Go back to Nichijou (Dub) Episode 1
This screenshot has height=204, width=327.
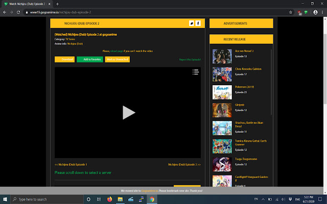71,165
